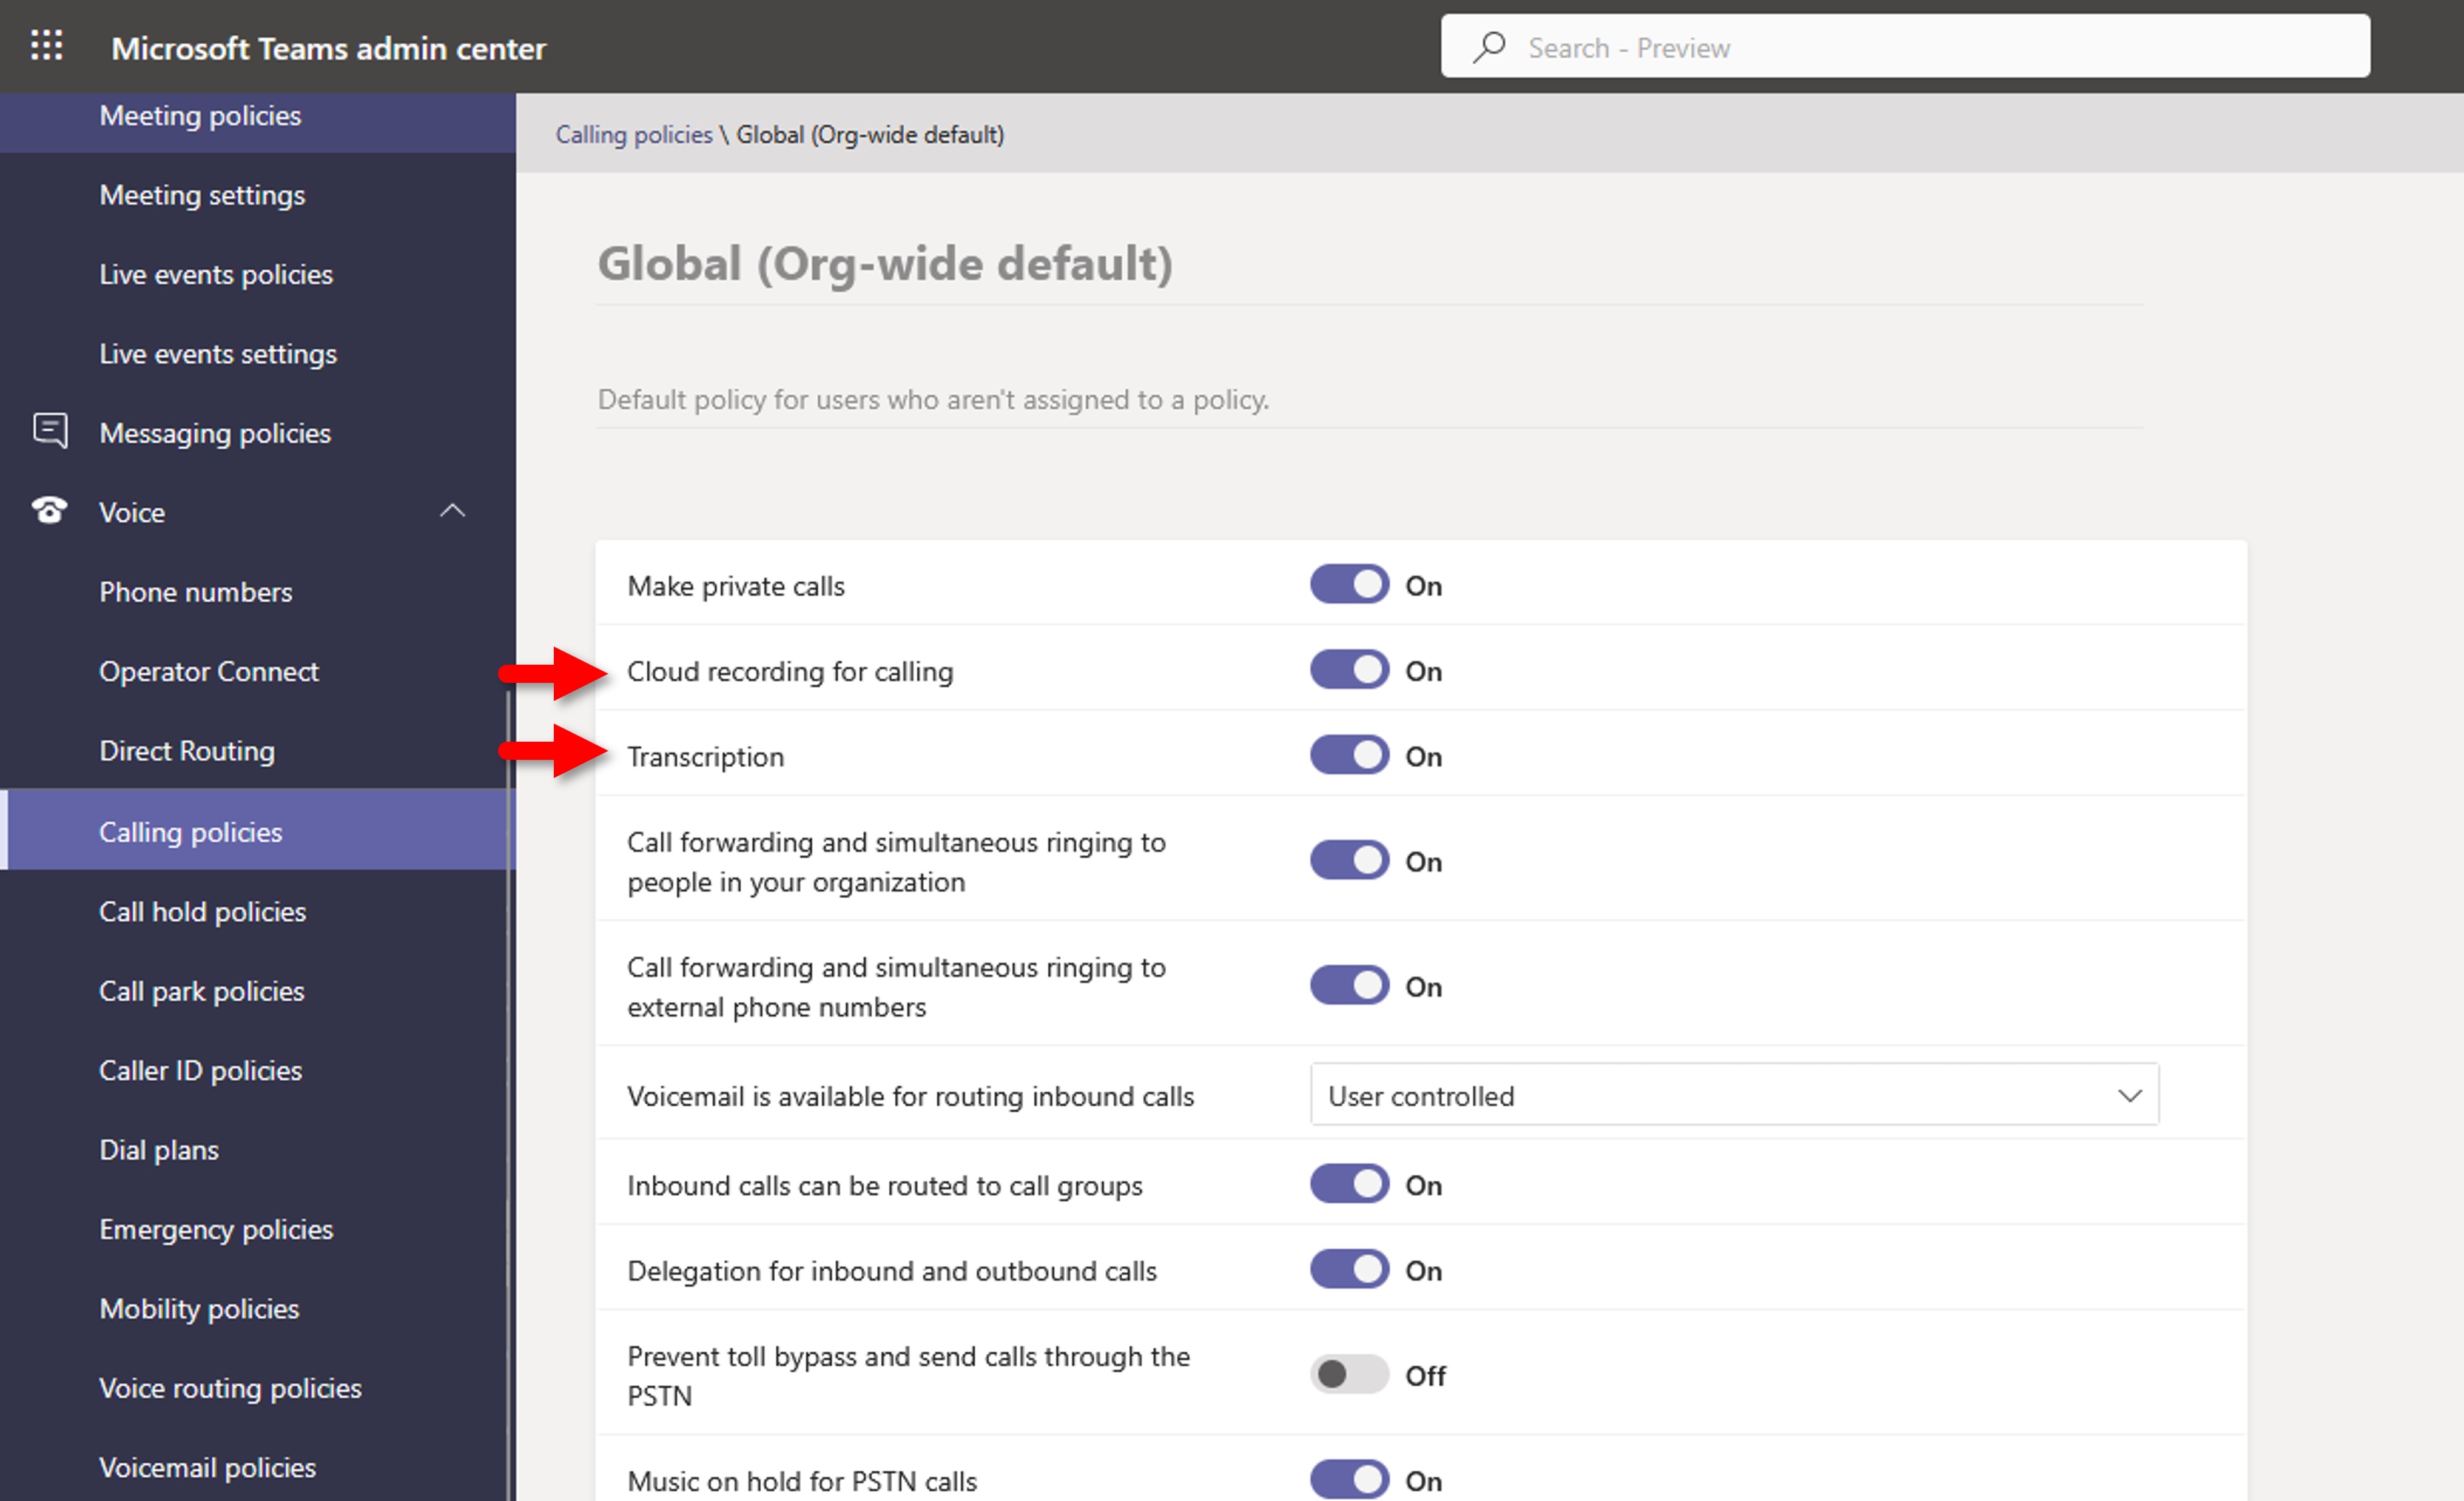This screenshot has height=1501, width=2464.
Task: Open the app launcher waffle icon
Action: click(46, 46)
